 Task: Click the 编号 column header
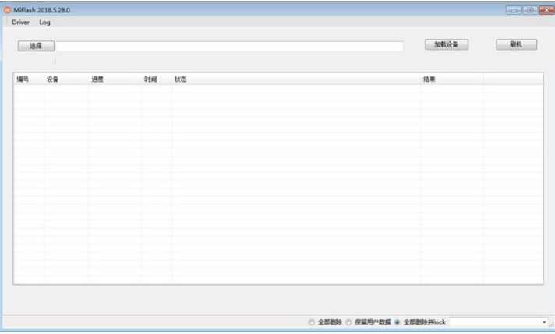click(29, 79)
